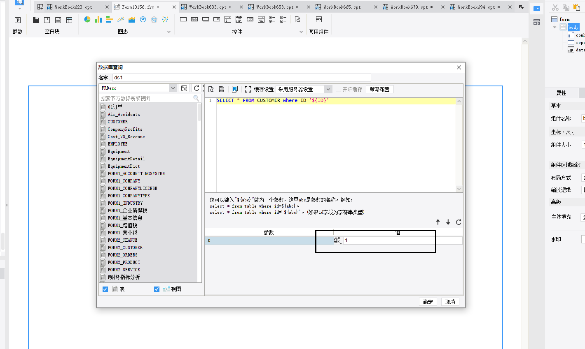Close the Form10156.frm tab
Image resolution: width=585 pixels, height=349 pixels.
coord(174,7)
